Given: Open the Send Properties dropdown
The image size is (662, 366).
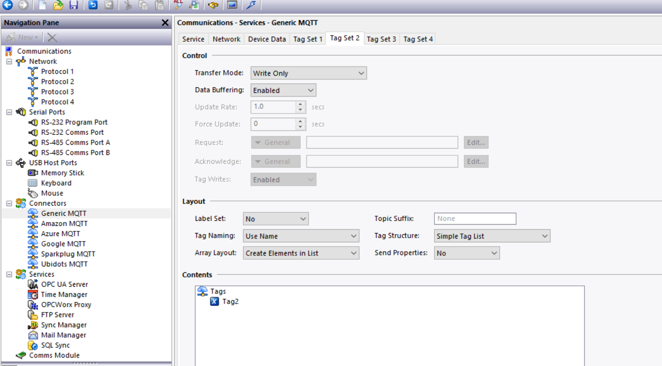Looking at the screenshot, I should [x=467, y=253].
